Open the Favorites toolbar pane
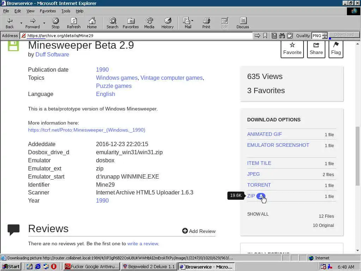This screenshot has width=361, height=271. [131, 23]
